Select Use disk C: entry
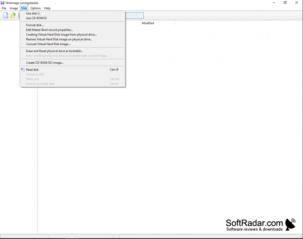Screen dimensions: 303x239 pos(73,13)
